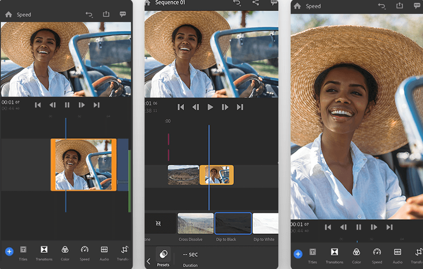Viewport: 423px width, 269px height.
Task: Click undo arrow in Sequence 01 header
Action: click(237, 3)
